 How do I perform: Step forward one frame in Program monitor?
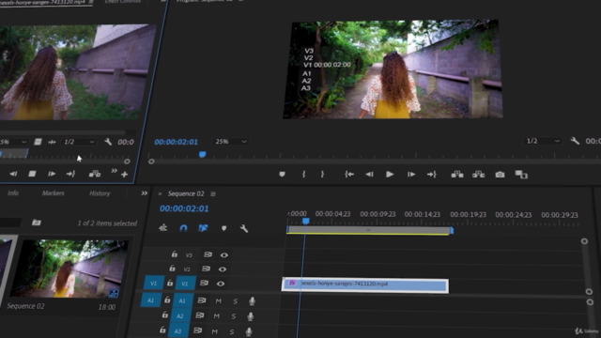411,175
